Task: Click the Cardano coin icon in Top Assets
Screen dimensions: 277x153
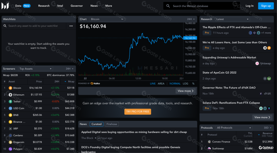Action: pyautogui.click(x=10, y=135)
